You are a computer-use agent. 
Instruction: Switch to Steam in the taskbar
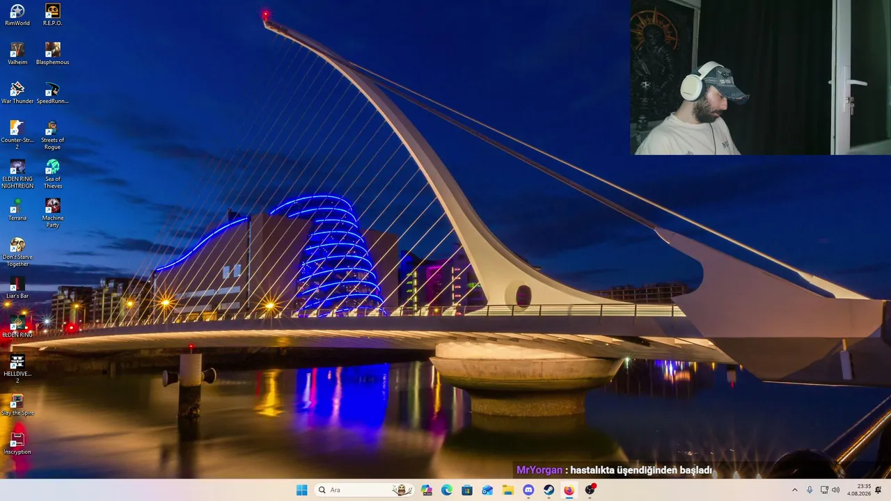(x=549, y=490)
